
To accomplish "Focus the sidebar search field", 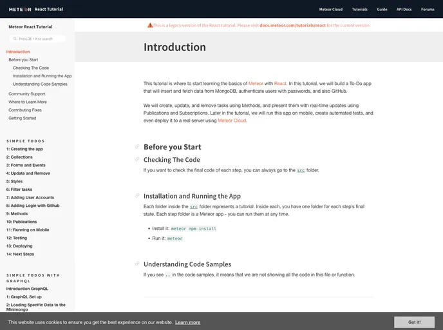I will pyautogui.click(x=37, y=39).
